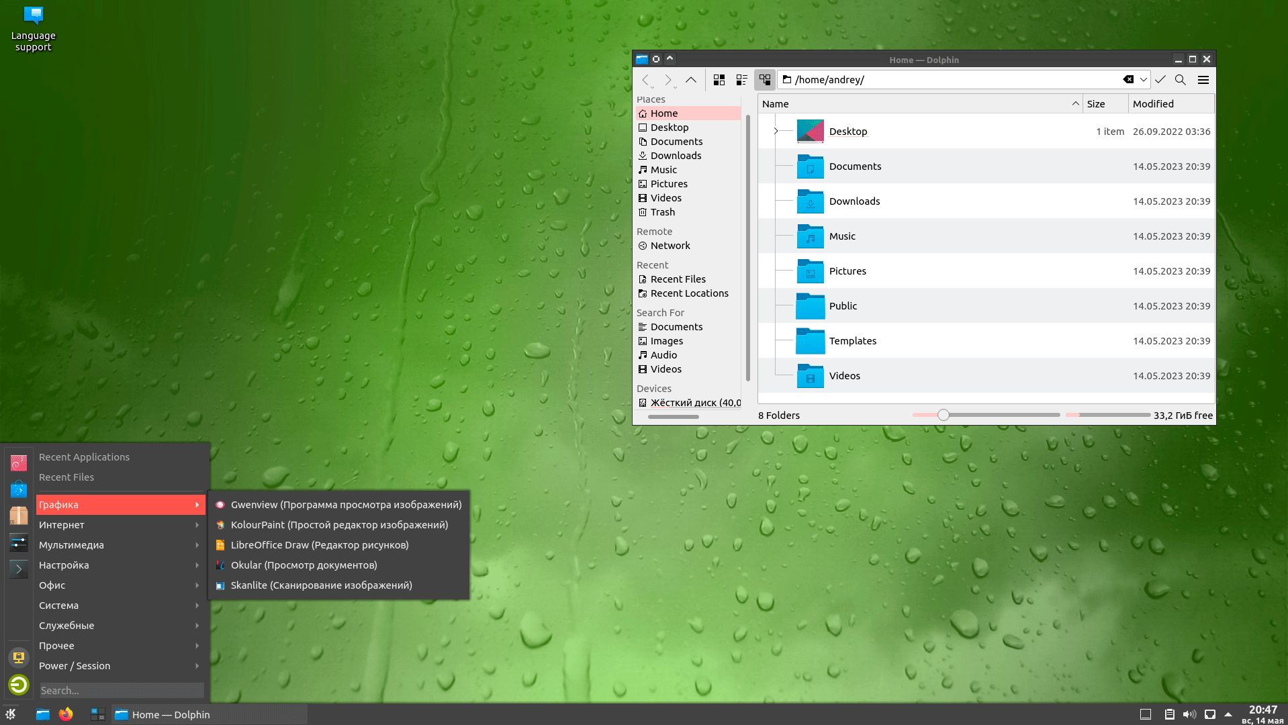Viewport: 1288px width, 725px height.
Task: Click the application menu Search field
Action: [121, 690]
